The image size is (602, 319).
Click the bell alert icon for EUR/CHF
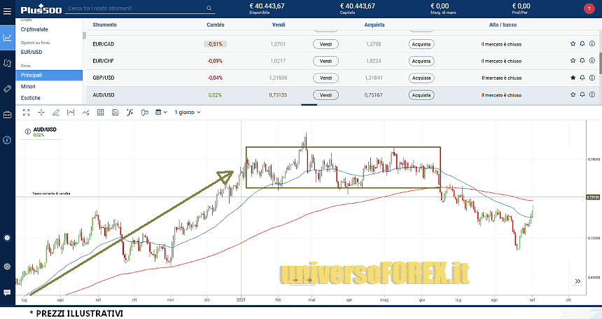coord(582,60)
